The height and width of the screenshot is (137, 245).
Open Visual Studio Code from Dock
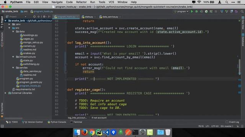[x=106, y=132]
